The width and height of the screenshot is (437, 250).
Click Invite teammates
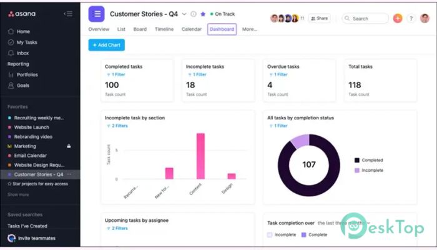coord(31,238)
